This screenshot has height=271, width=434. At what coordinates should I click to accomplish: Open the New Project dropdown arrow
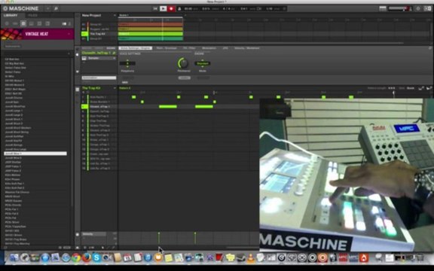pyautogui.click(x=115, y=15)
